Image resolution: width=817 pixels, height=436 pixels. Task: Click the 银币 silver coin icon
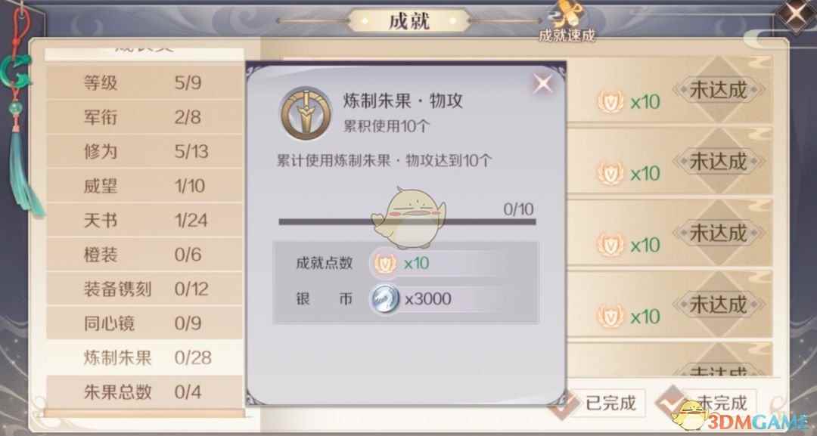(385, 298)
